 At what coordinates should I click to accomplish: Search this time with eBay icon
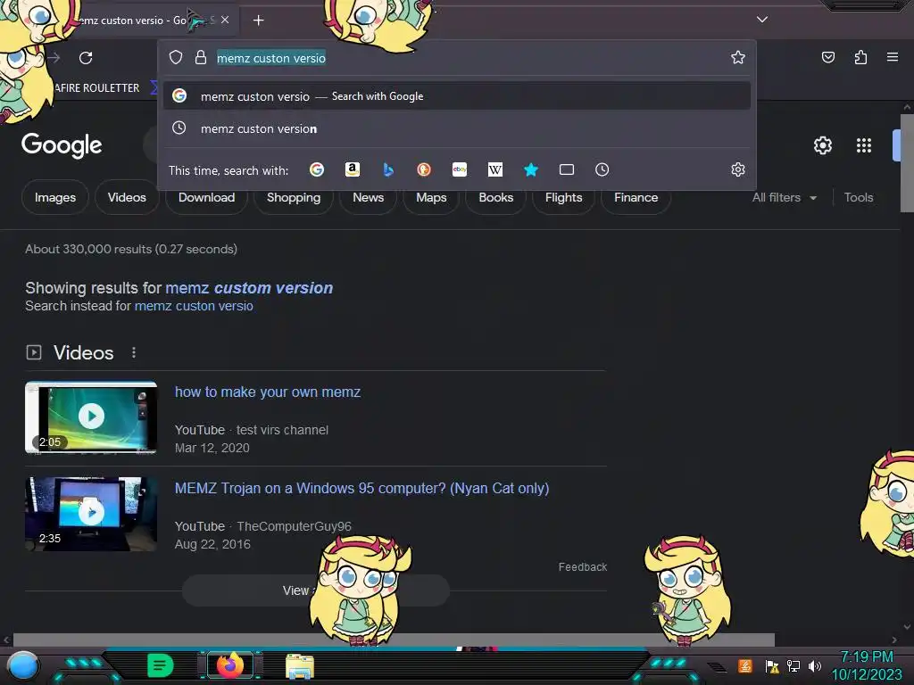click(460, 169)
